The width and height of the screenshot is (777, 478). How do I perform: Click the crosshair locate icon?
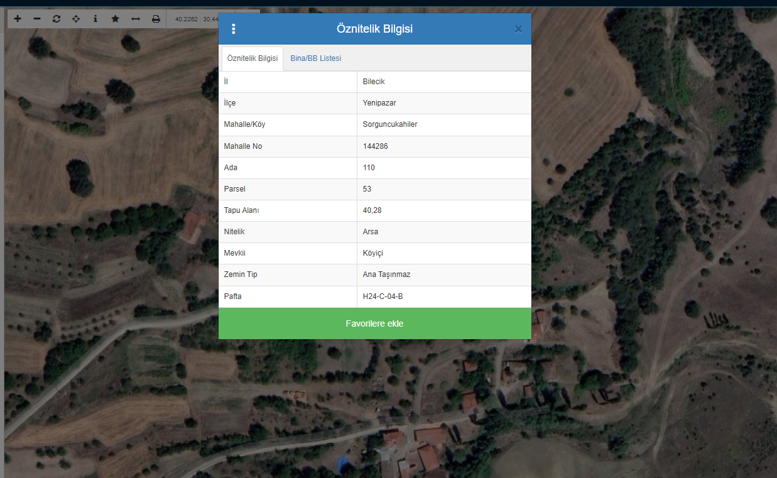[x=76, y=19]
